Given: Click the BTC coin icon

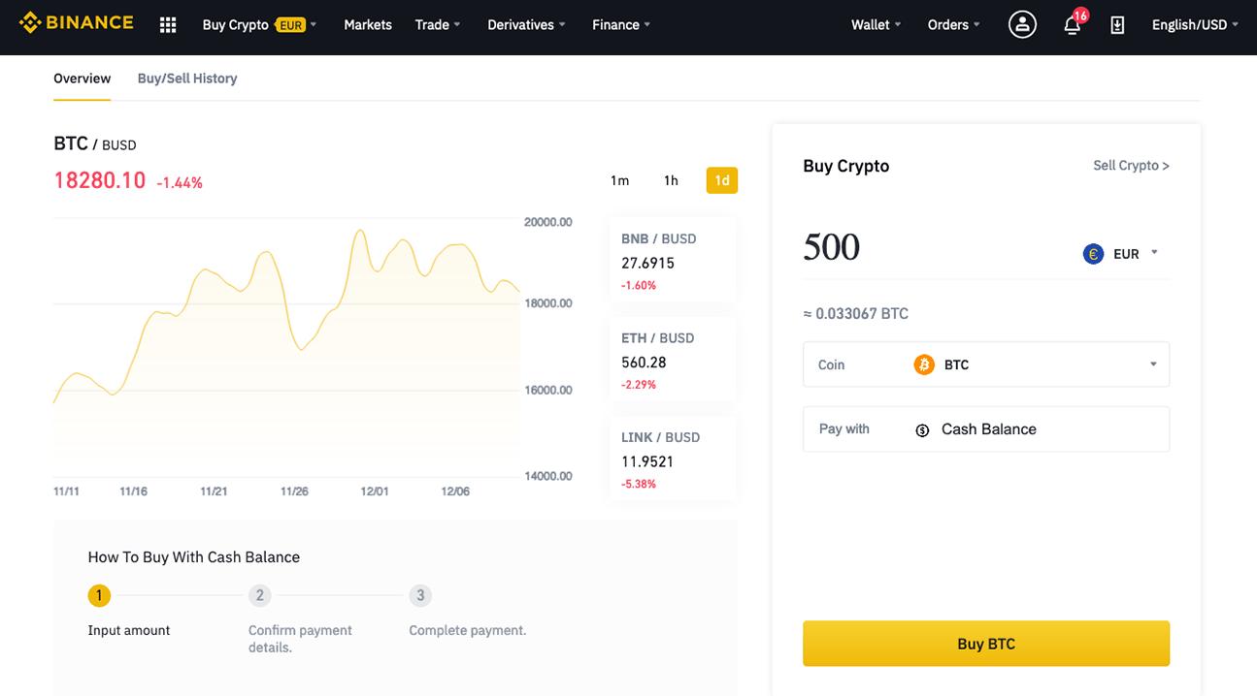Looking at the screenshot, I should (x=924, y=364).
